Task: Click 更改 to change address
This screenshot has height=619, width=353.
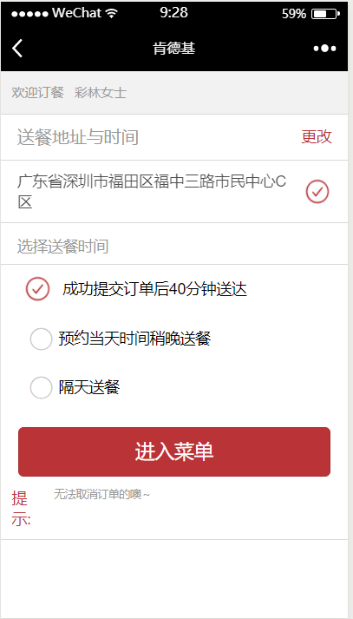Action: [317, 136]
